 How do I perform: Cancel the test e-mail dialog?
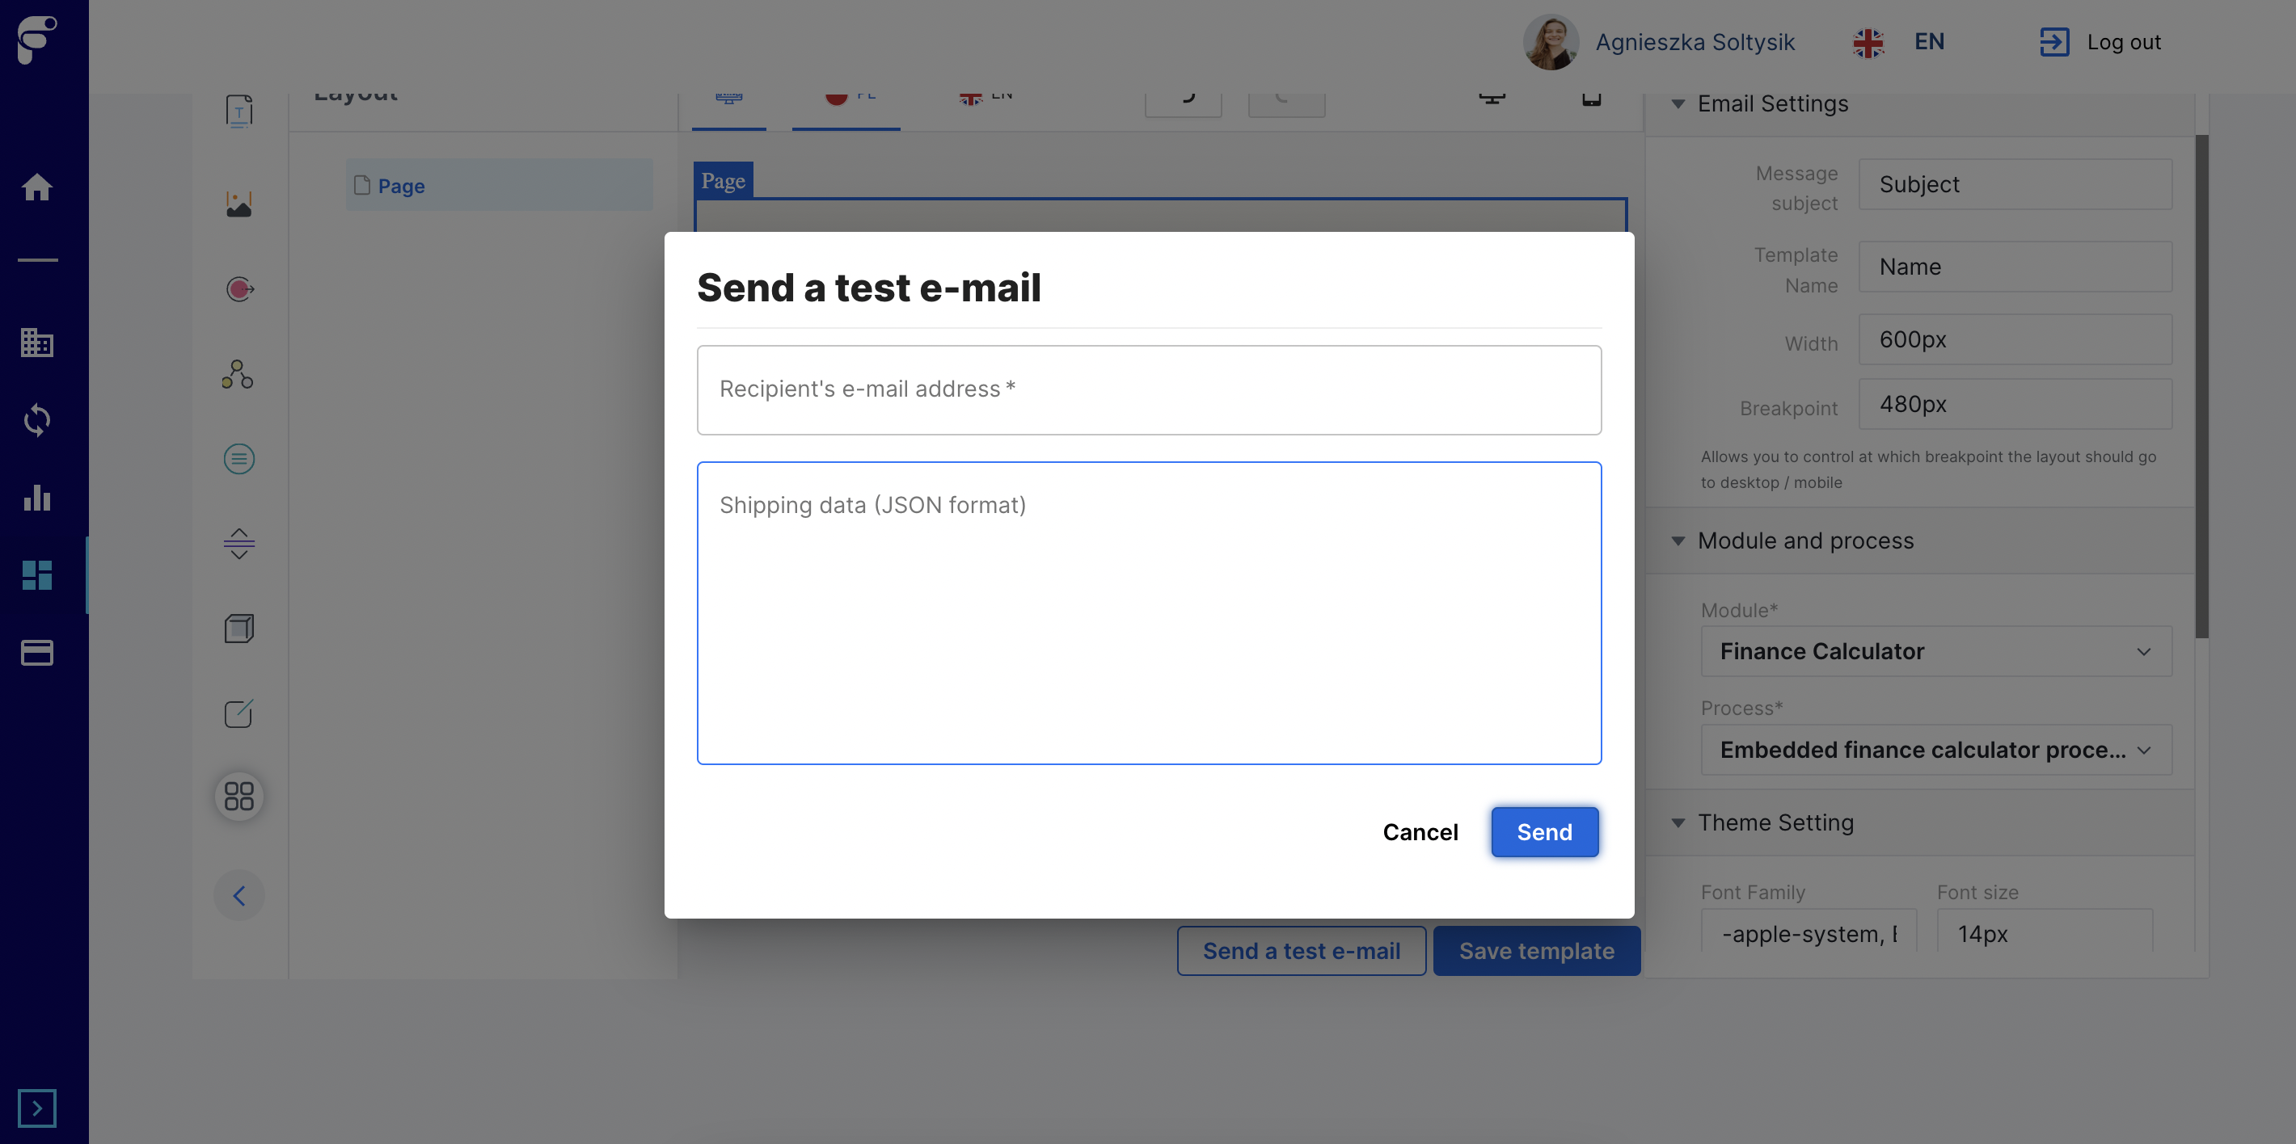tap(1420, 831)
